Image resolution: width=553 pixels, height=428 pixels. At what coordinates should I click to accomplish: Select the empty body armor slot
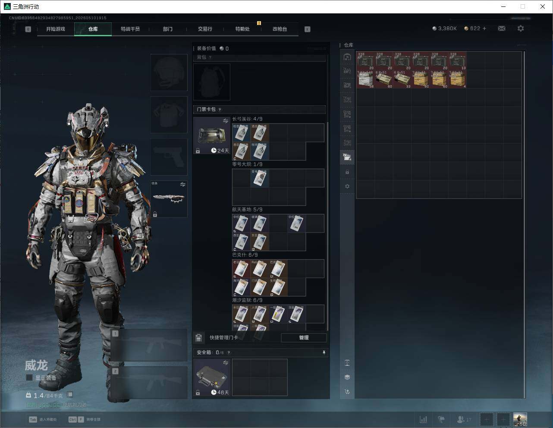(169, 115)
